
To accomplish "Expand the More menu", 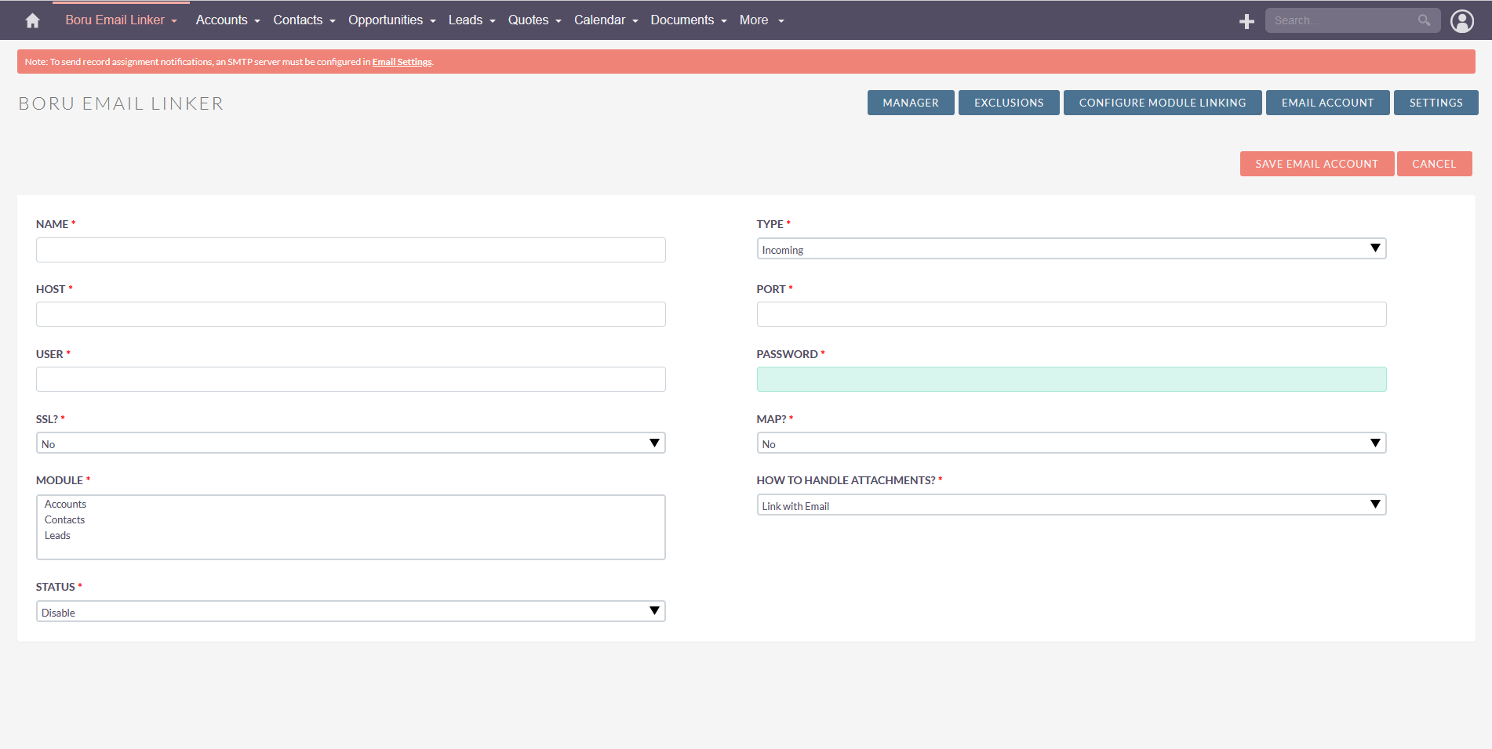I will [761, 20].
